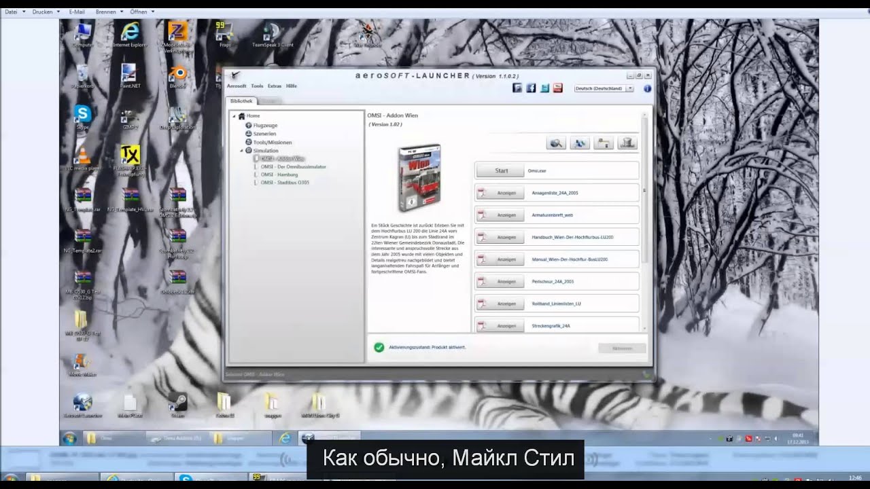Click the OMSI Wien product box image

pos(418,179)
